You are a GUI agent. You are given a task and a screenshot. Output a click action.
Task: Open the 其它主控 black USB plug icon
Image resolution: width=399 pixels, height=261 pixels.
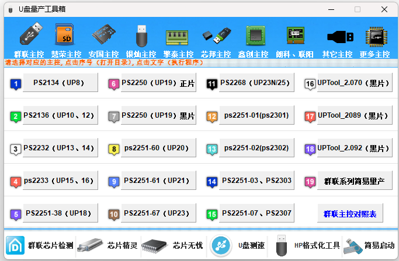coord(340,37)
